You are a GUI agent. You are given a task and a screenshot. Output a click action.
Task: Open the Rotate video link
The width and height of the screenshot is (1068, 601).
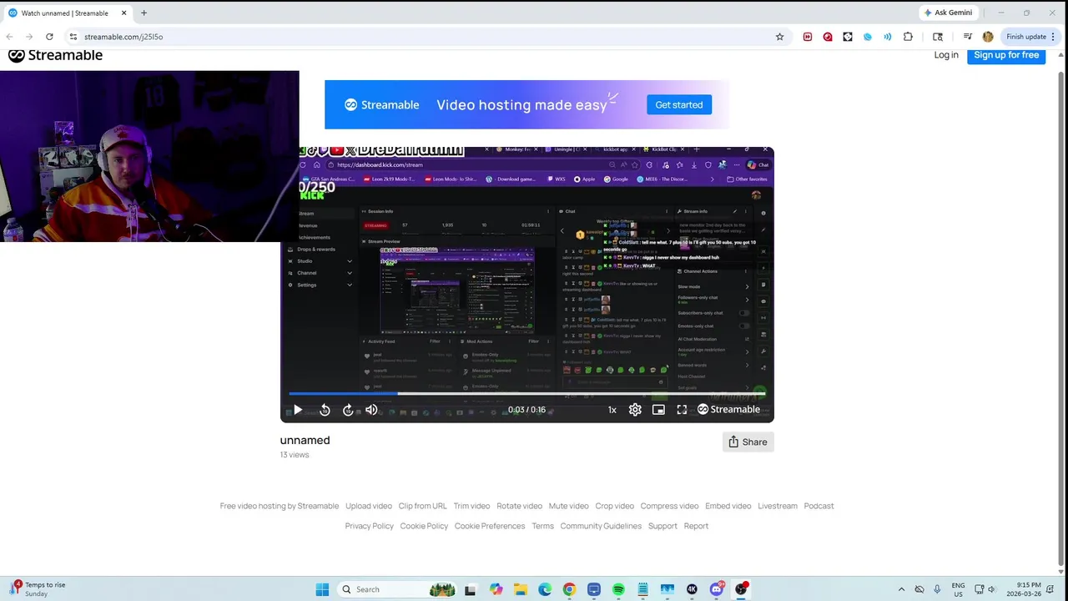[x=519, y=506]
